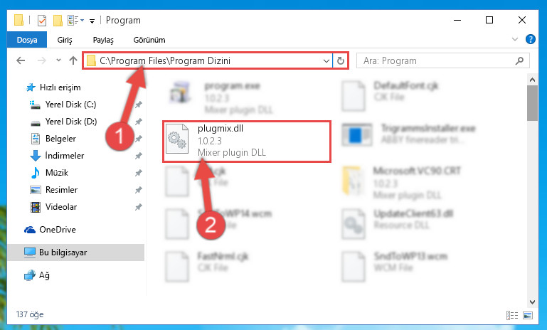Expand address bar history dropdown
Image resolution: width=547 pixels, height=330 pixels.
[326, 60]
